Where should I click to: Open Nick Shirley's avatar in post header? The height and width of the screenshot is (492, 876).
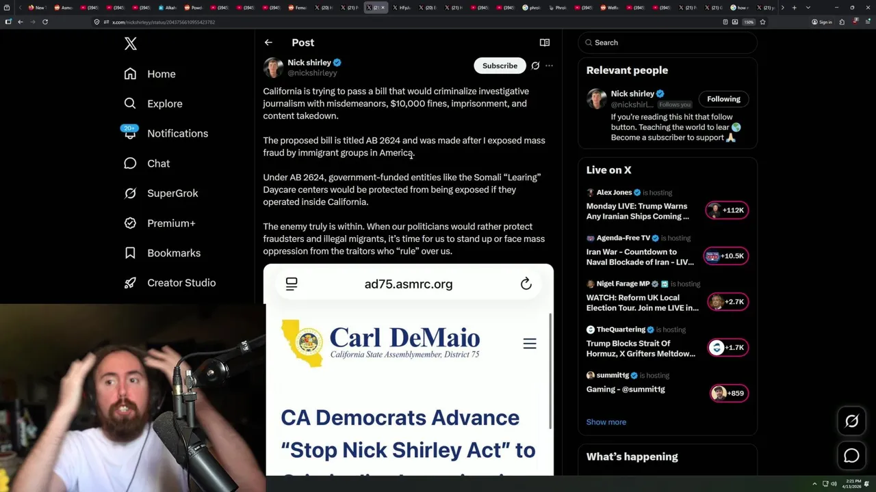(273, 68)
